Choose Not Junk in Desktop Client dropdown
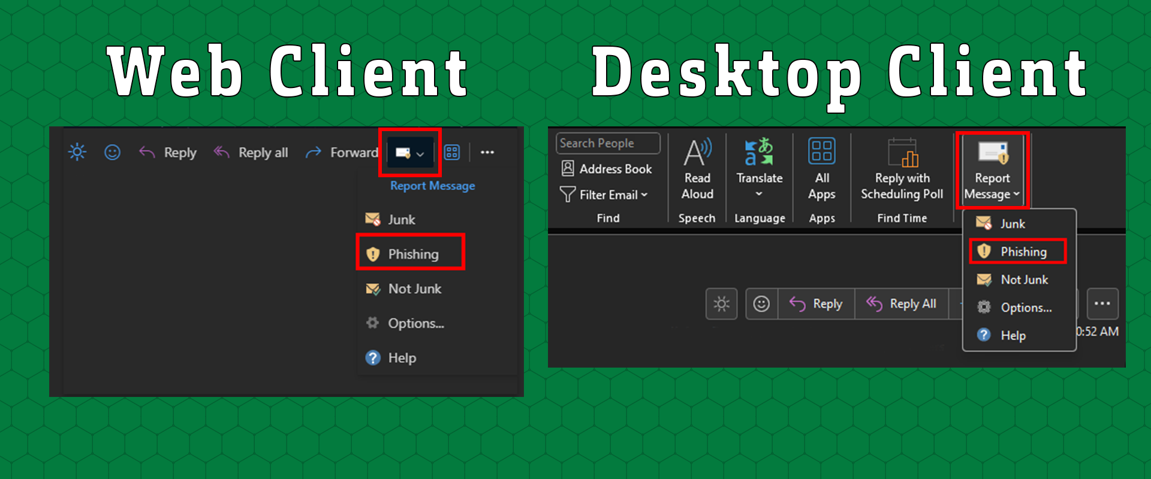The height and width of the screenshot is (479, 1151). tap(1019, 280)
